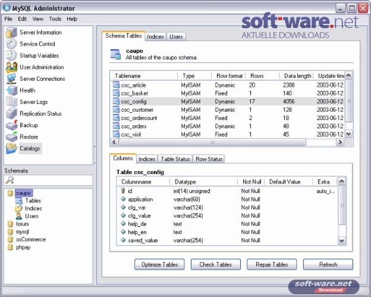This screenshot has height=297, width=371.
Task: Click the Replication Status icon
Action: click(11, 113)
